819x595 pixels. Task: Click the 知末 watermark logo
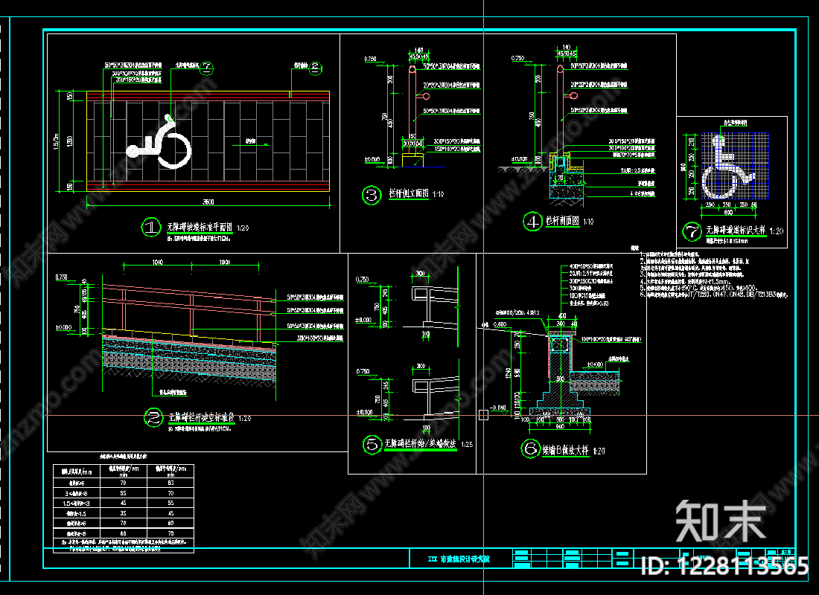(x=720, y=521)
